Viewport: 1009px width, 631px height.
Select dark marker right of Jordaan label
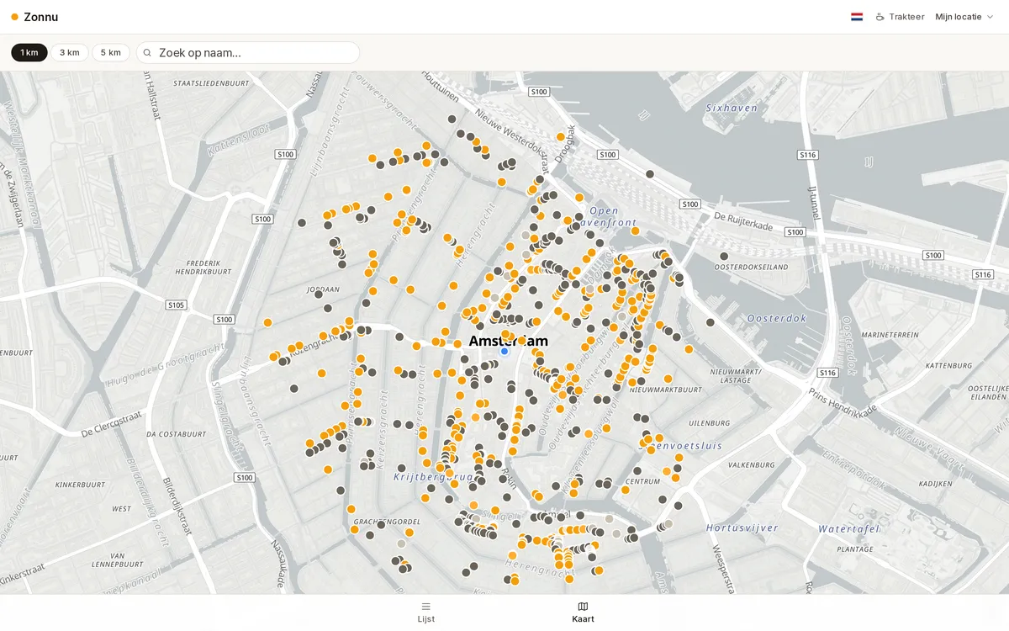coord(366,303)
